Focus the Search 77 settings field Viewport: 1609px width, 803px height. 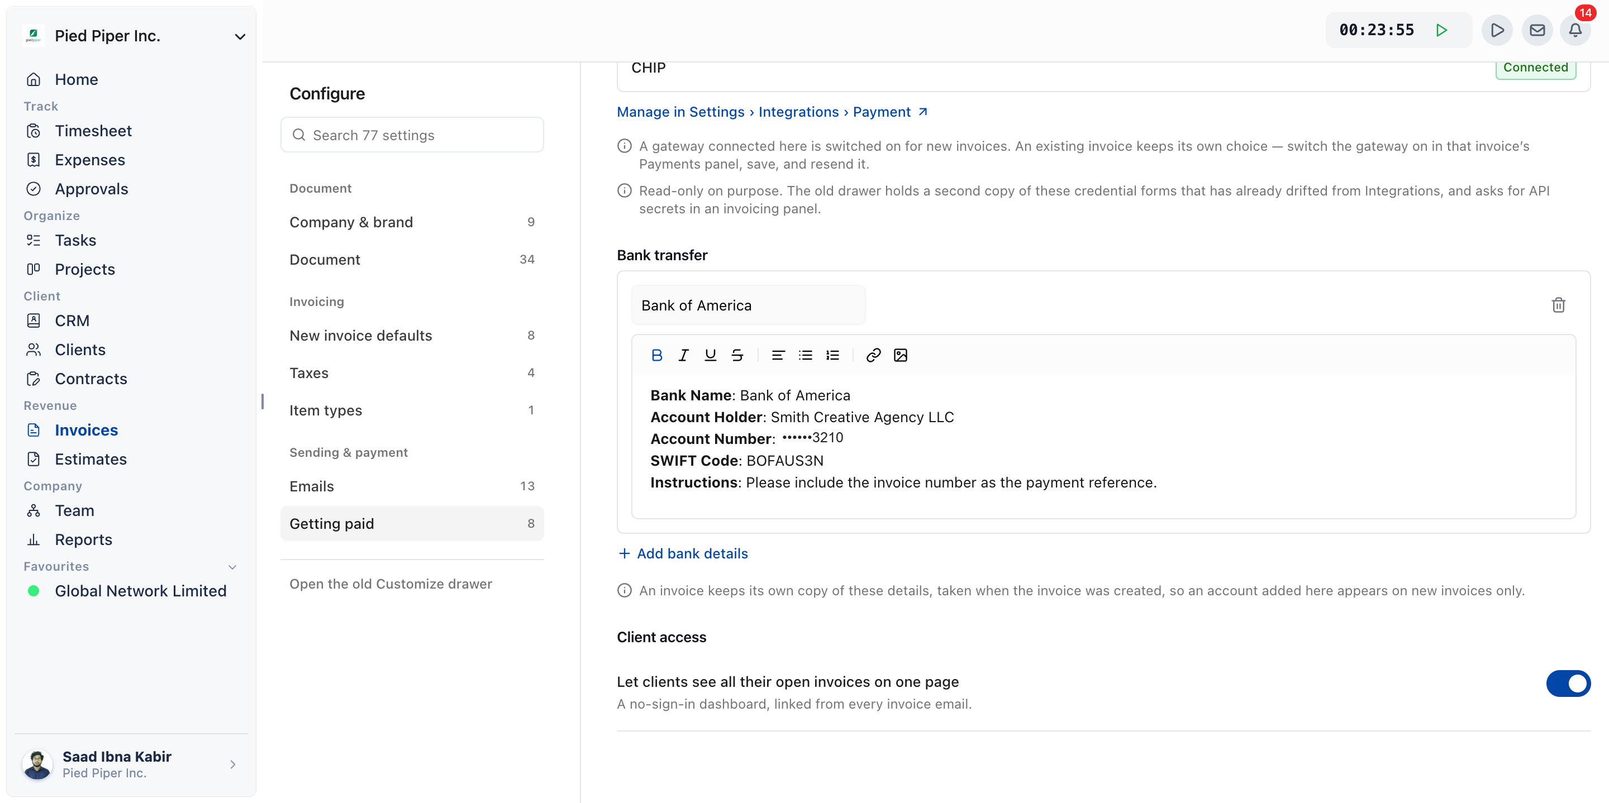coord(412,135)
